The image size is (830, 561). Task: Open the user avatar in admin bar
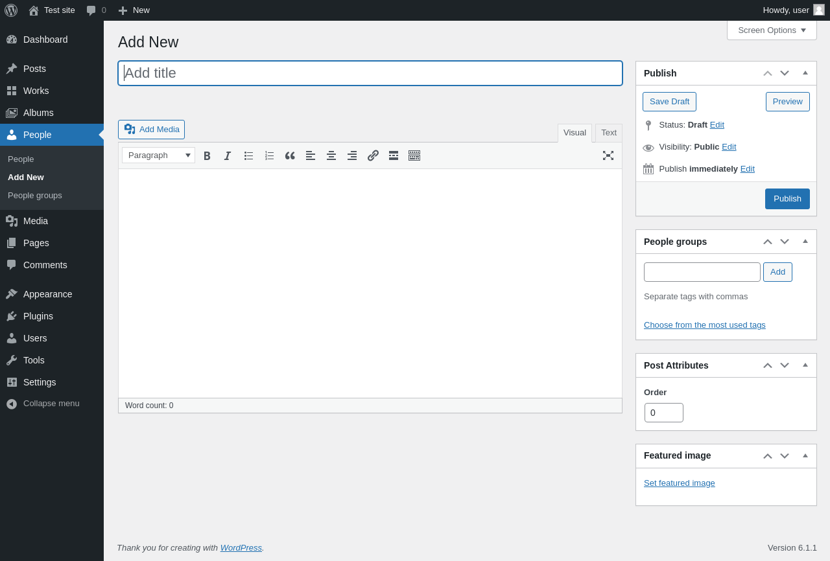(x=819, y=10)
